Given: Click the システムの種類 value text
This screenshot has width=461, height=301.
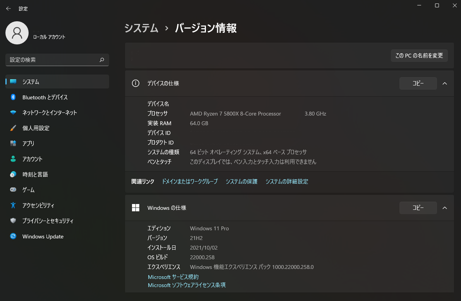Looking at the screenshot, I should click(248, 152).
